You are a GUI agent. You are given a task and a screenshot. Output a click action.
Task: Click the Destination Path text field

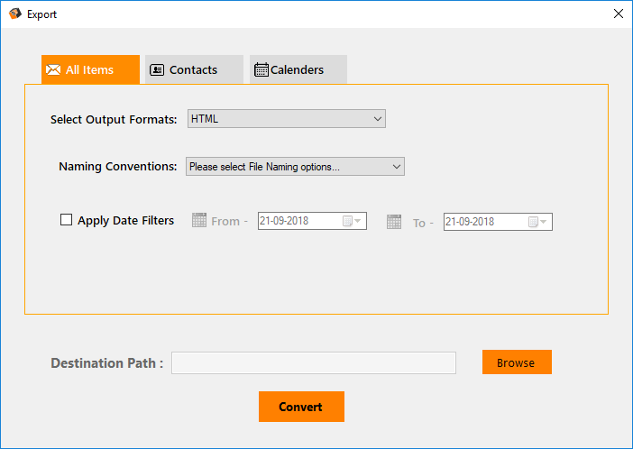pyautogui.click(x=313, y=362)
